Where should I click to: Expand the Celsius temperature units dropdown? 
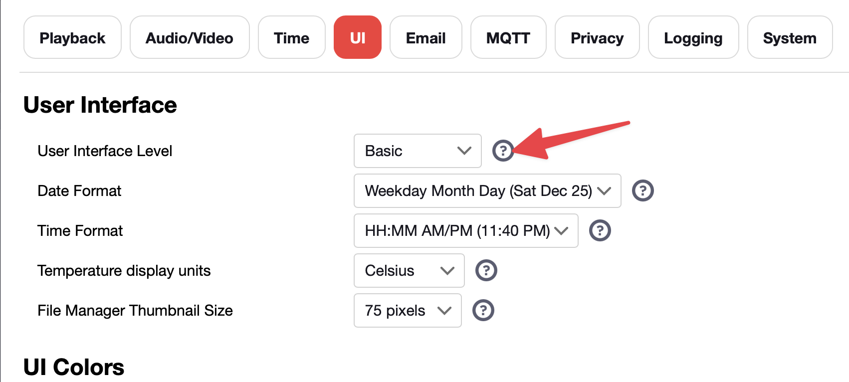409,270
